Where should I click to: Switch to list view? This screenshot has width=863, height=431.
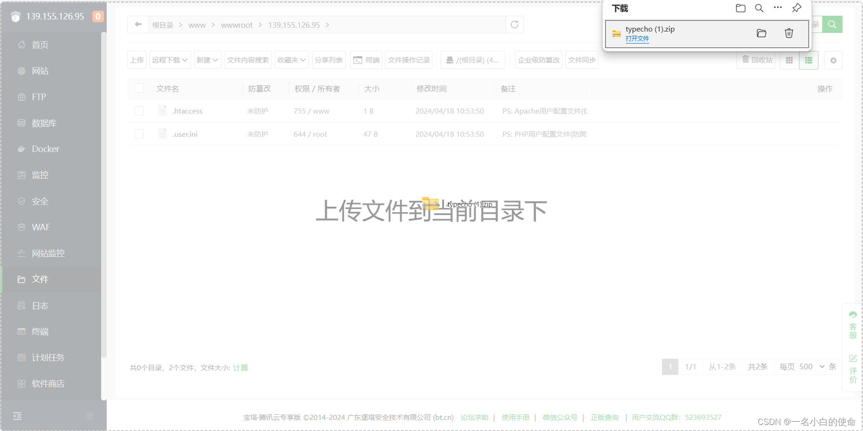tap(809, 60)
